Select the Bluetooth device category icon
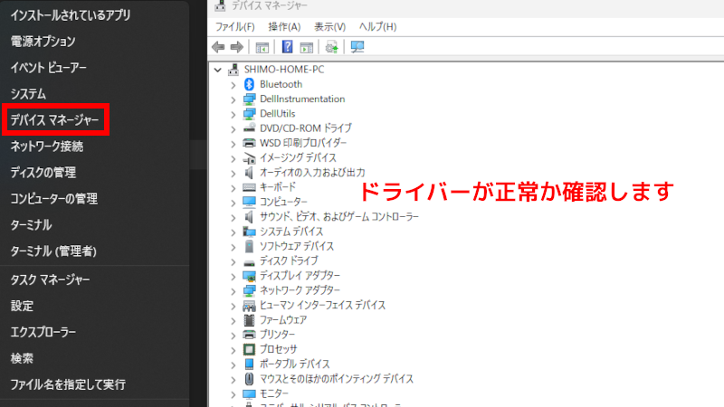The height and width of the screenshot is (407, 724). tap(250, 84)
